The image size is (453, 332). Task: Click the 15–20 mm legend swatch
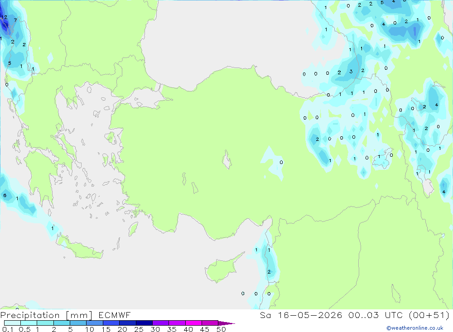111,323
